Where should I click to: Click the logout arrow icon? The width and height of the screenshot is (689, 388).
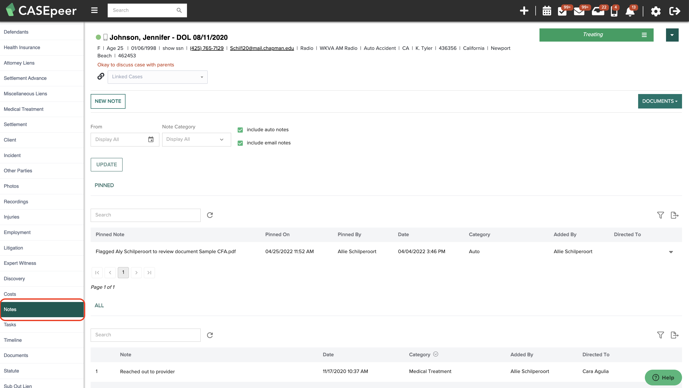675,11
